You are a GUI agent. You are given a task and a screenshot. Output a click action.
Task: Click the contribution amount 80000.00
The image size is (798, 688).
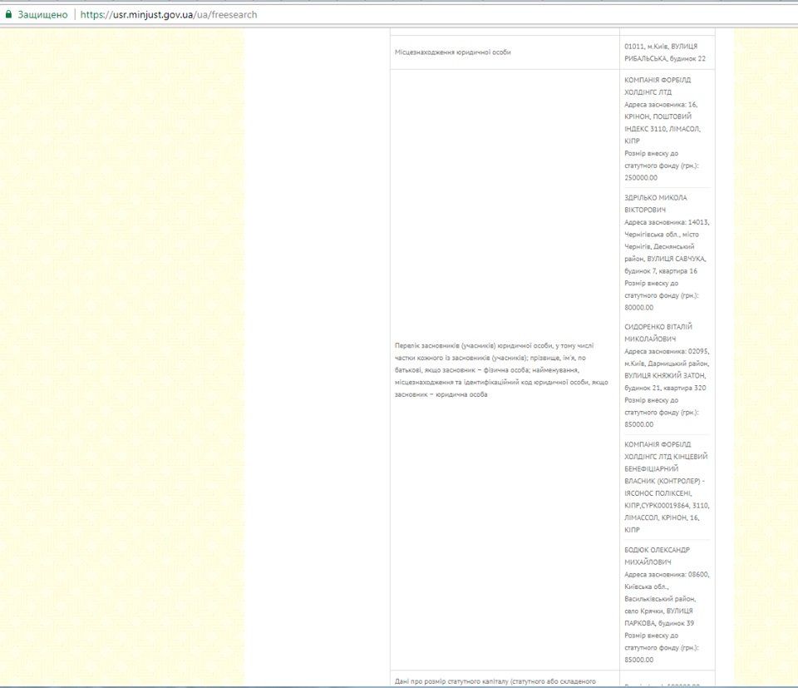(x=639, y=307)
